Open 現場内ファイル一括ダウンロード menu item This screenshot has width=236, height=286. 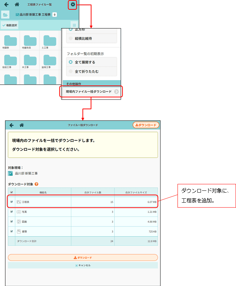tap(91, 92)
